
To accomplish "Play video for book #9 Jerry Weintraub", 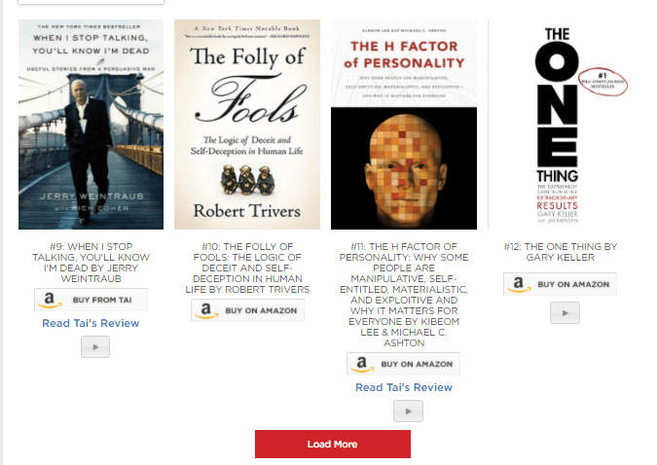I will click(95, 347).
